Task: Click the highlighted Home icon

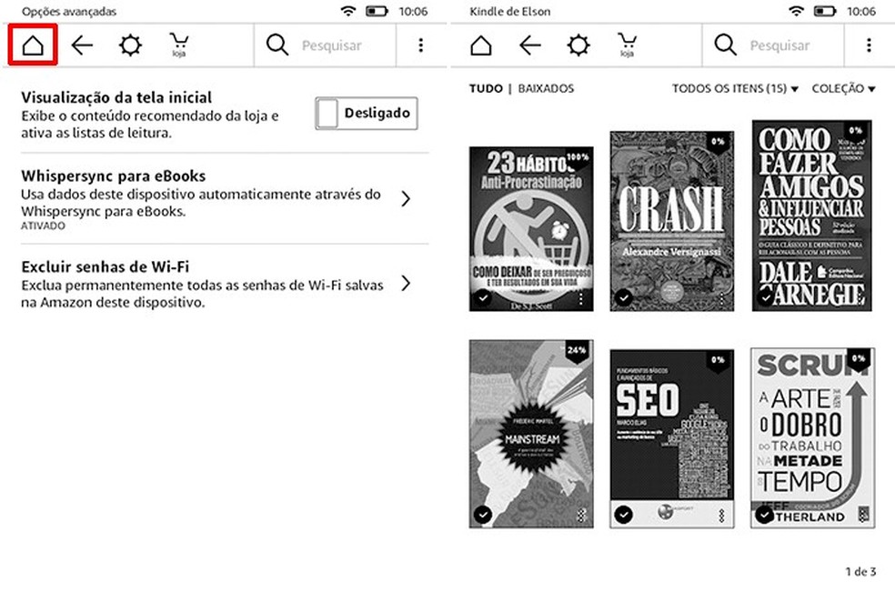Action: 33,45
